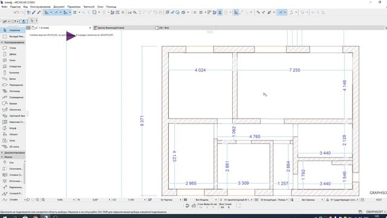Screen dimensions: 387x218
Task: Select the Оболочка (Shell) tool
Action: [x=13, y=110]
